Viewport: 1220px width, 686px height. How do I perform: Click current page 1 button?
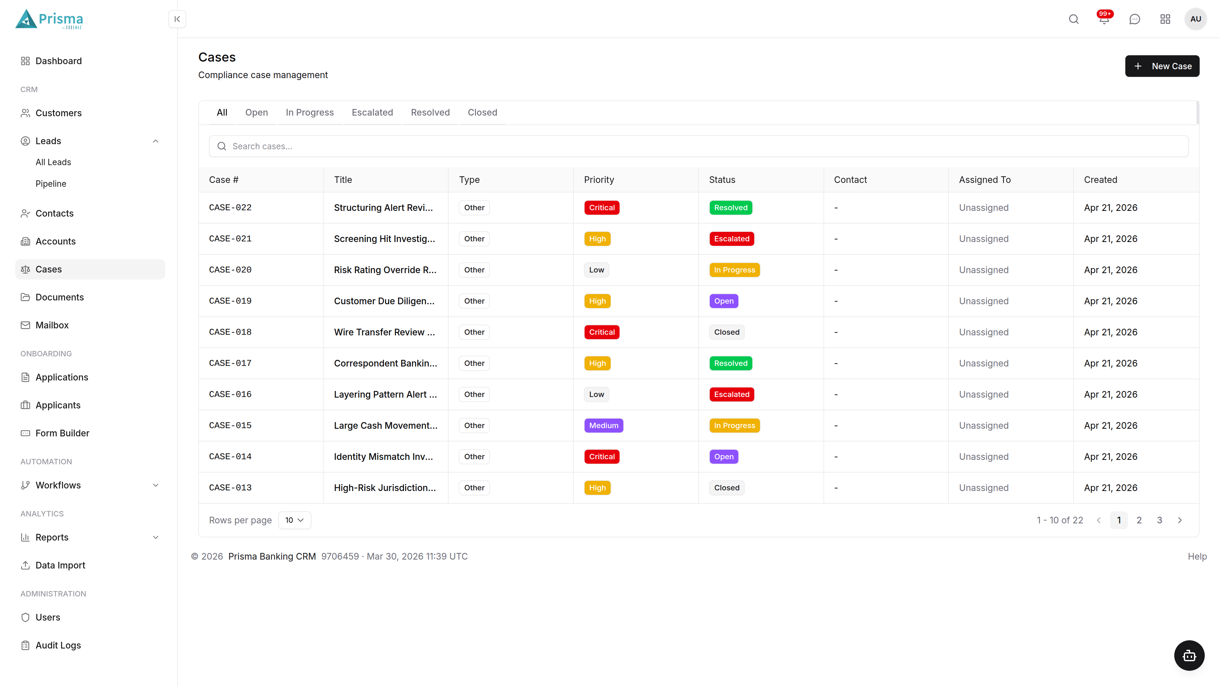(x=1119, y=520)
